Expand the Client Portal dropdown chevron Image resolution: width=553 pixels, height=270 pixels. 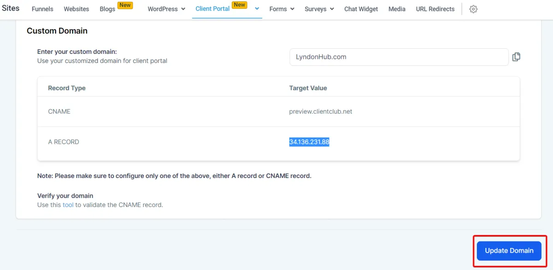[x=257, y=9]
